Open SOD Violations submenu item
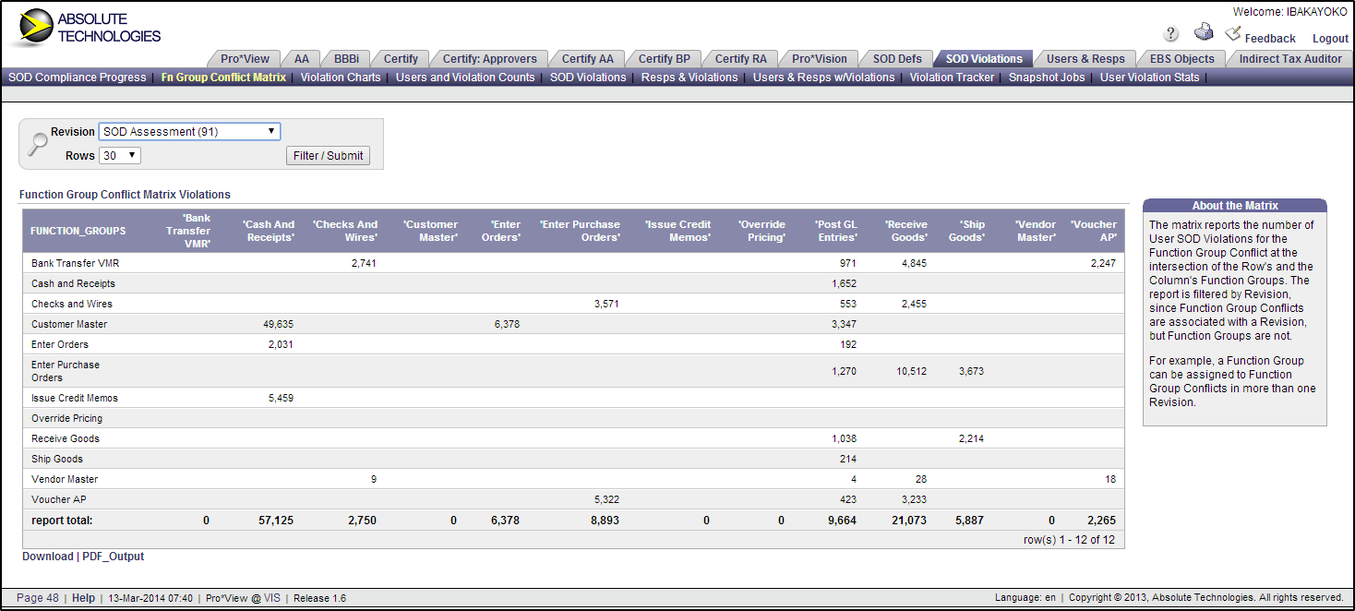This screenshot has width=1355, height=611. click(588, 78)
